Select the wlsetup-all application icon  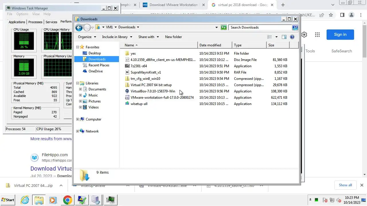[x=128, y=104]
